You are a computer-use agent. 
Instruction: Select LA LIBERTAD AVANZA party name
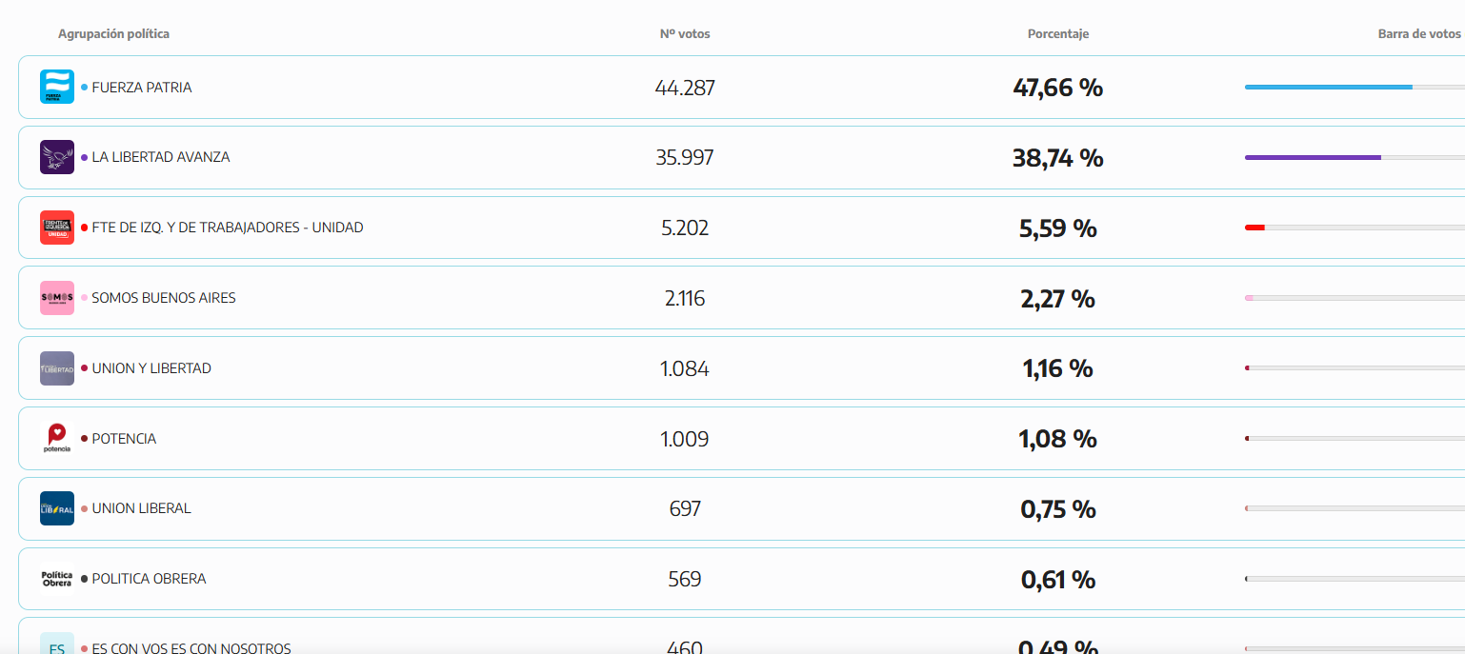(161, 157)
